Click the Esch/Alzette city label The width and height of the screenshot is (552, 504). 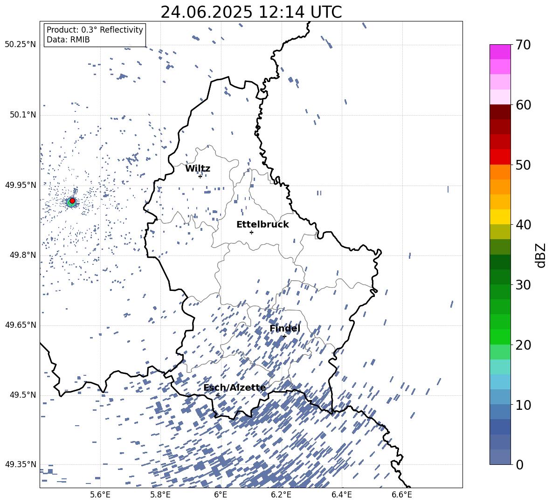235,388
